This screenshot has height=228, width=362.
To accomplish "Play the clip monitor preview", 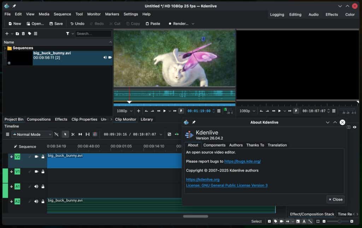I will (165, 111).
